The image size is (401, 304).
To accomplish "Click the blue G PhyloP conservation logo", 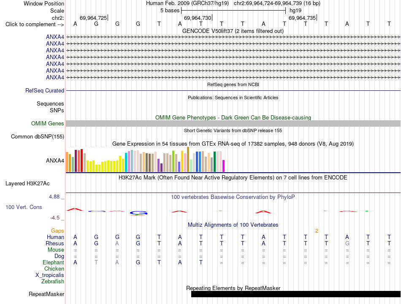I will click(x=138, y=213).
